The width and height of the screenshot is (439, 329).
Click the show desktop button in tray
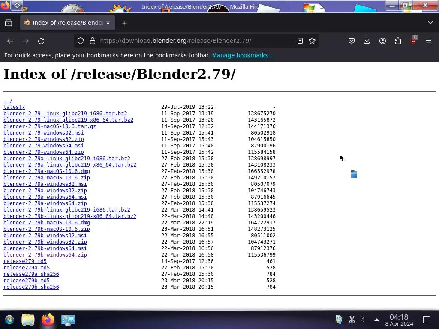[427, 320]
